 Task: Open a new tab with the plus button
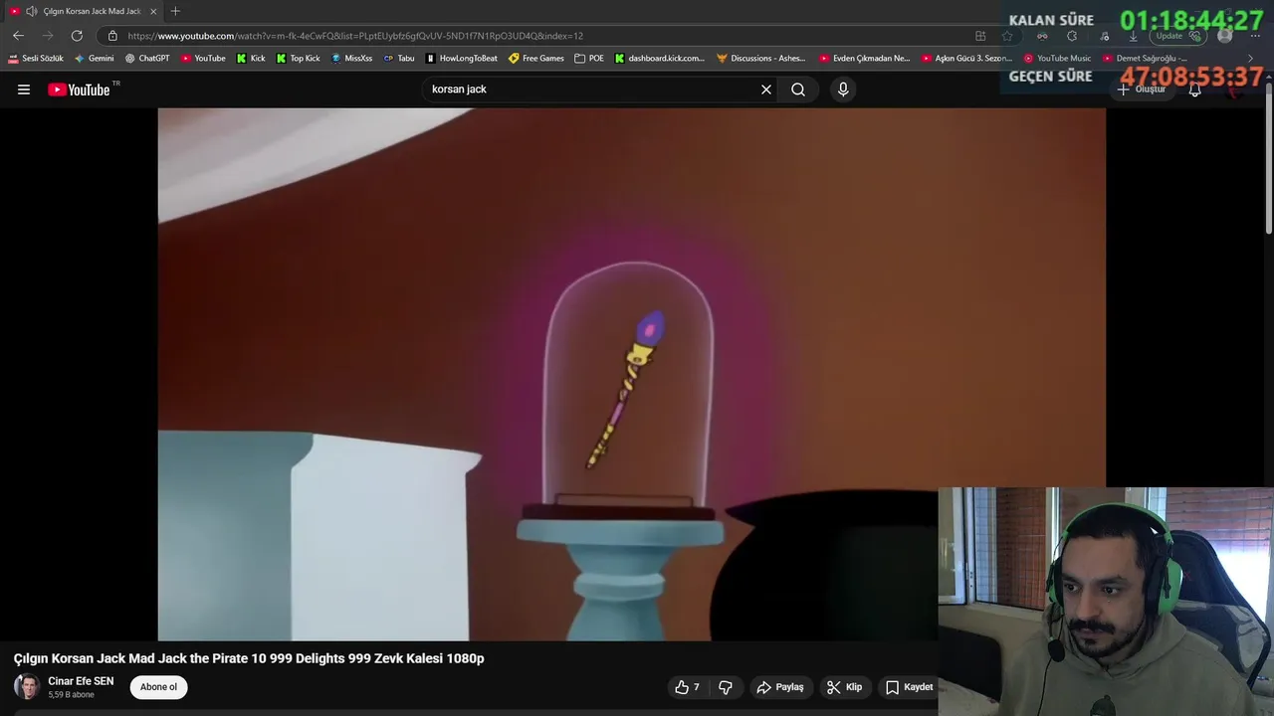click(x=175, y=11)
